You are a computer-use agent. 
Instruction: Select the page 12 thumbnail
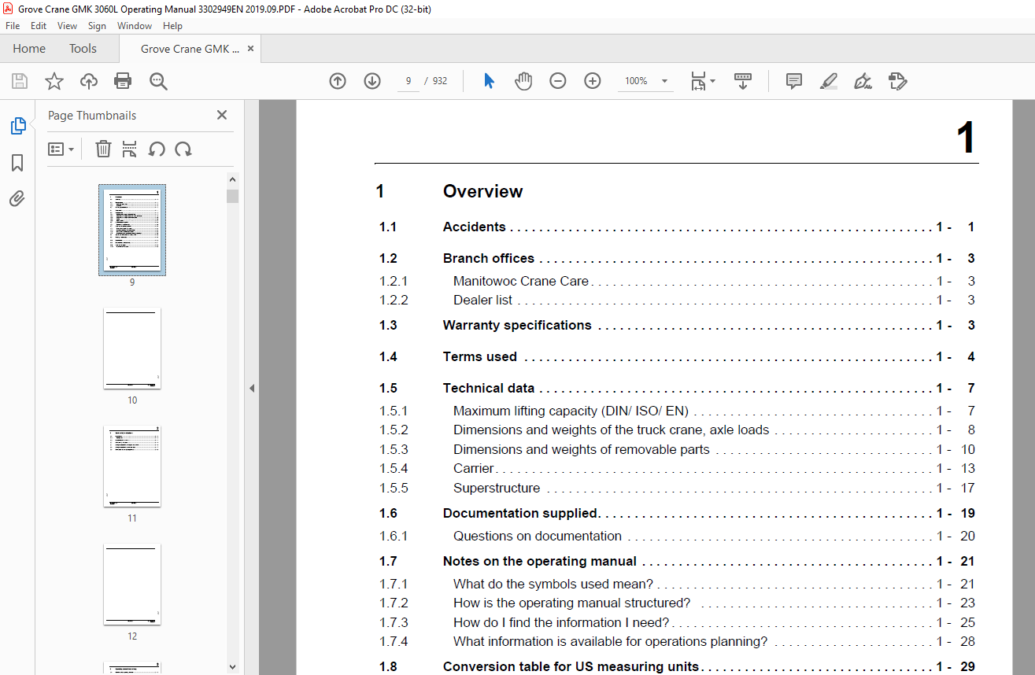click(x=132, y=585)
